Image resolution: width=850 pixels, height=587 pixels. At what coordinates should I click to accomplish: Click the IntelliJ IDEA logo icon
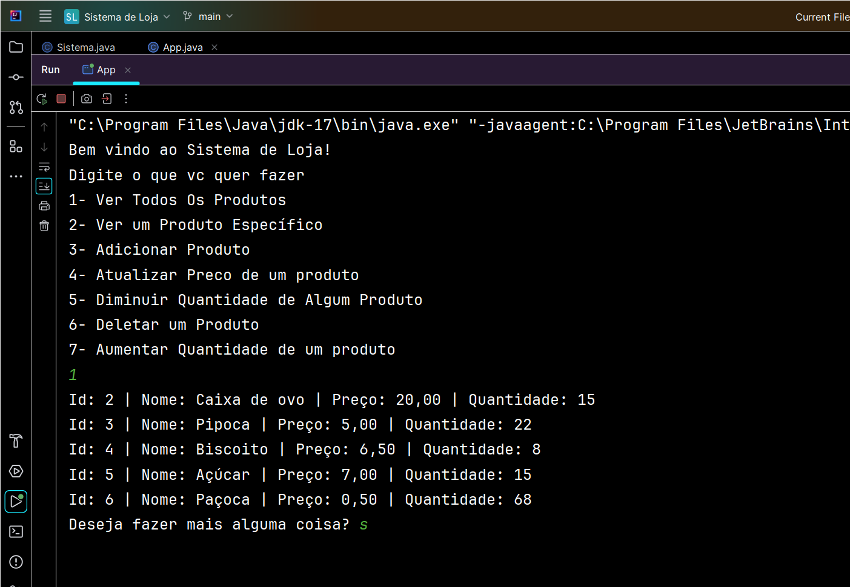click(16, 16)
